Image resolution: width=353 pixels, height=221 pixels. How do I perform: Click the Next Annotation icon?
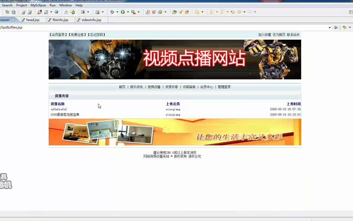pos(212,12)
